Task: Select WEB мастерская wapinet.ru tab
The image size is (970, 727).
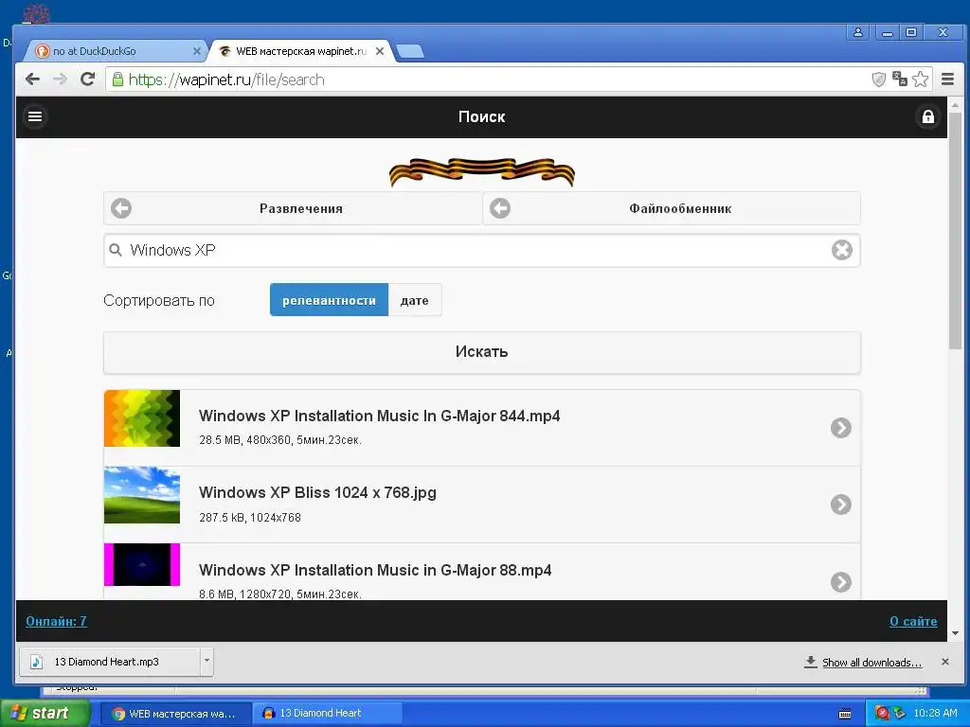Action: (x=300, y=51)
